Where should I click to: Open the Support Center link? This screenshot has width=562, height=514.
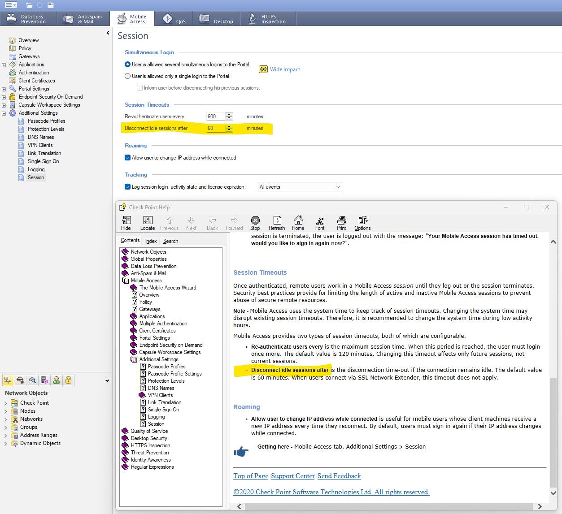[x=292, y=476]
